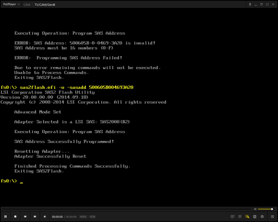Click the CAM label in title bar
The height and width of the screenshot is (222, 278).
click(x=27, y=5)
